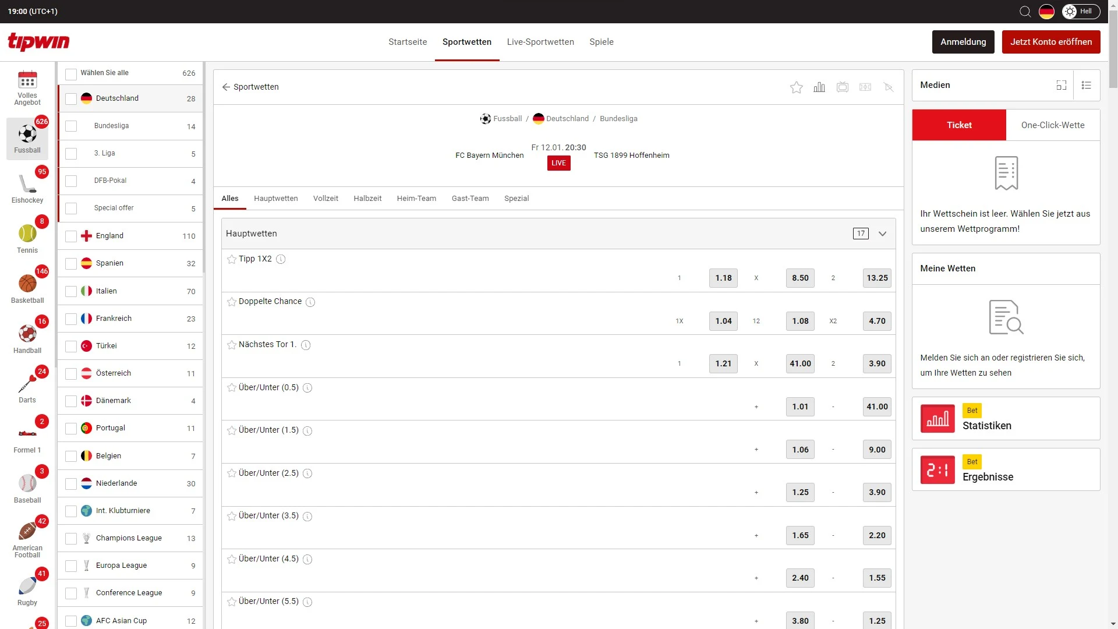Click the crossed-out pin icon in match header
The image size is (1118, 629).
click(889, 87)
